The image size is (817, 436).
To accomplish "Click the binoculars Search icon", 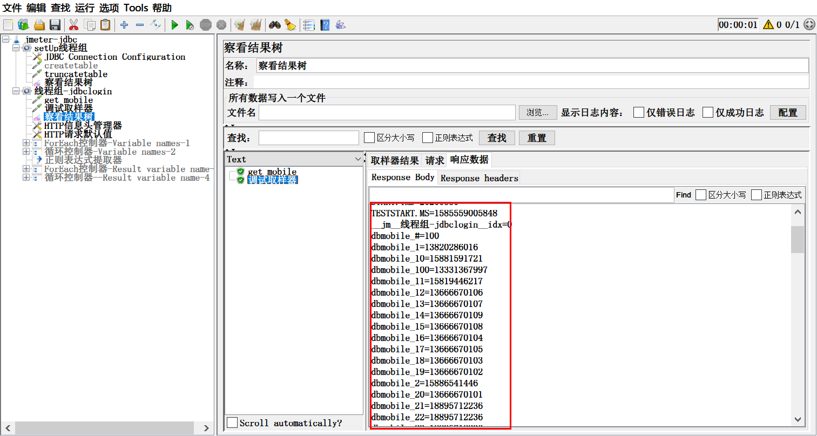I will 275,25.
